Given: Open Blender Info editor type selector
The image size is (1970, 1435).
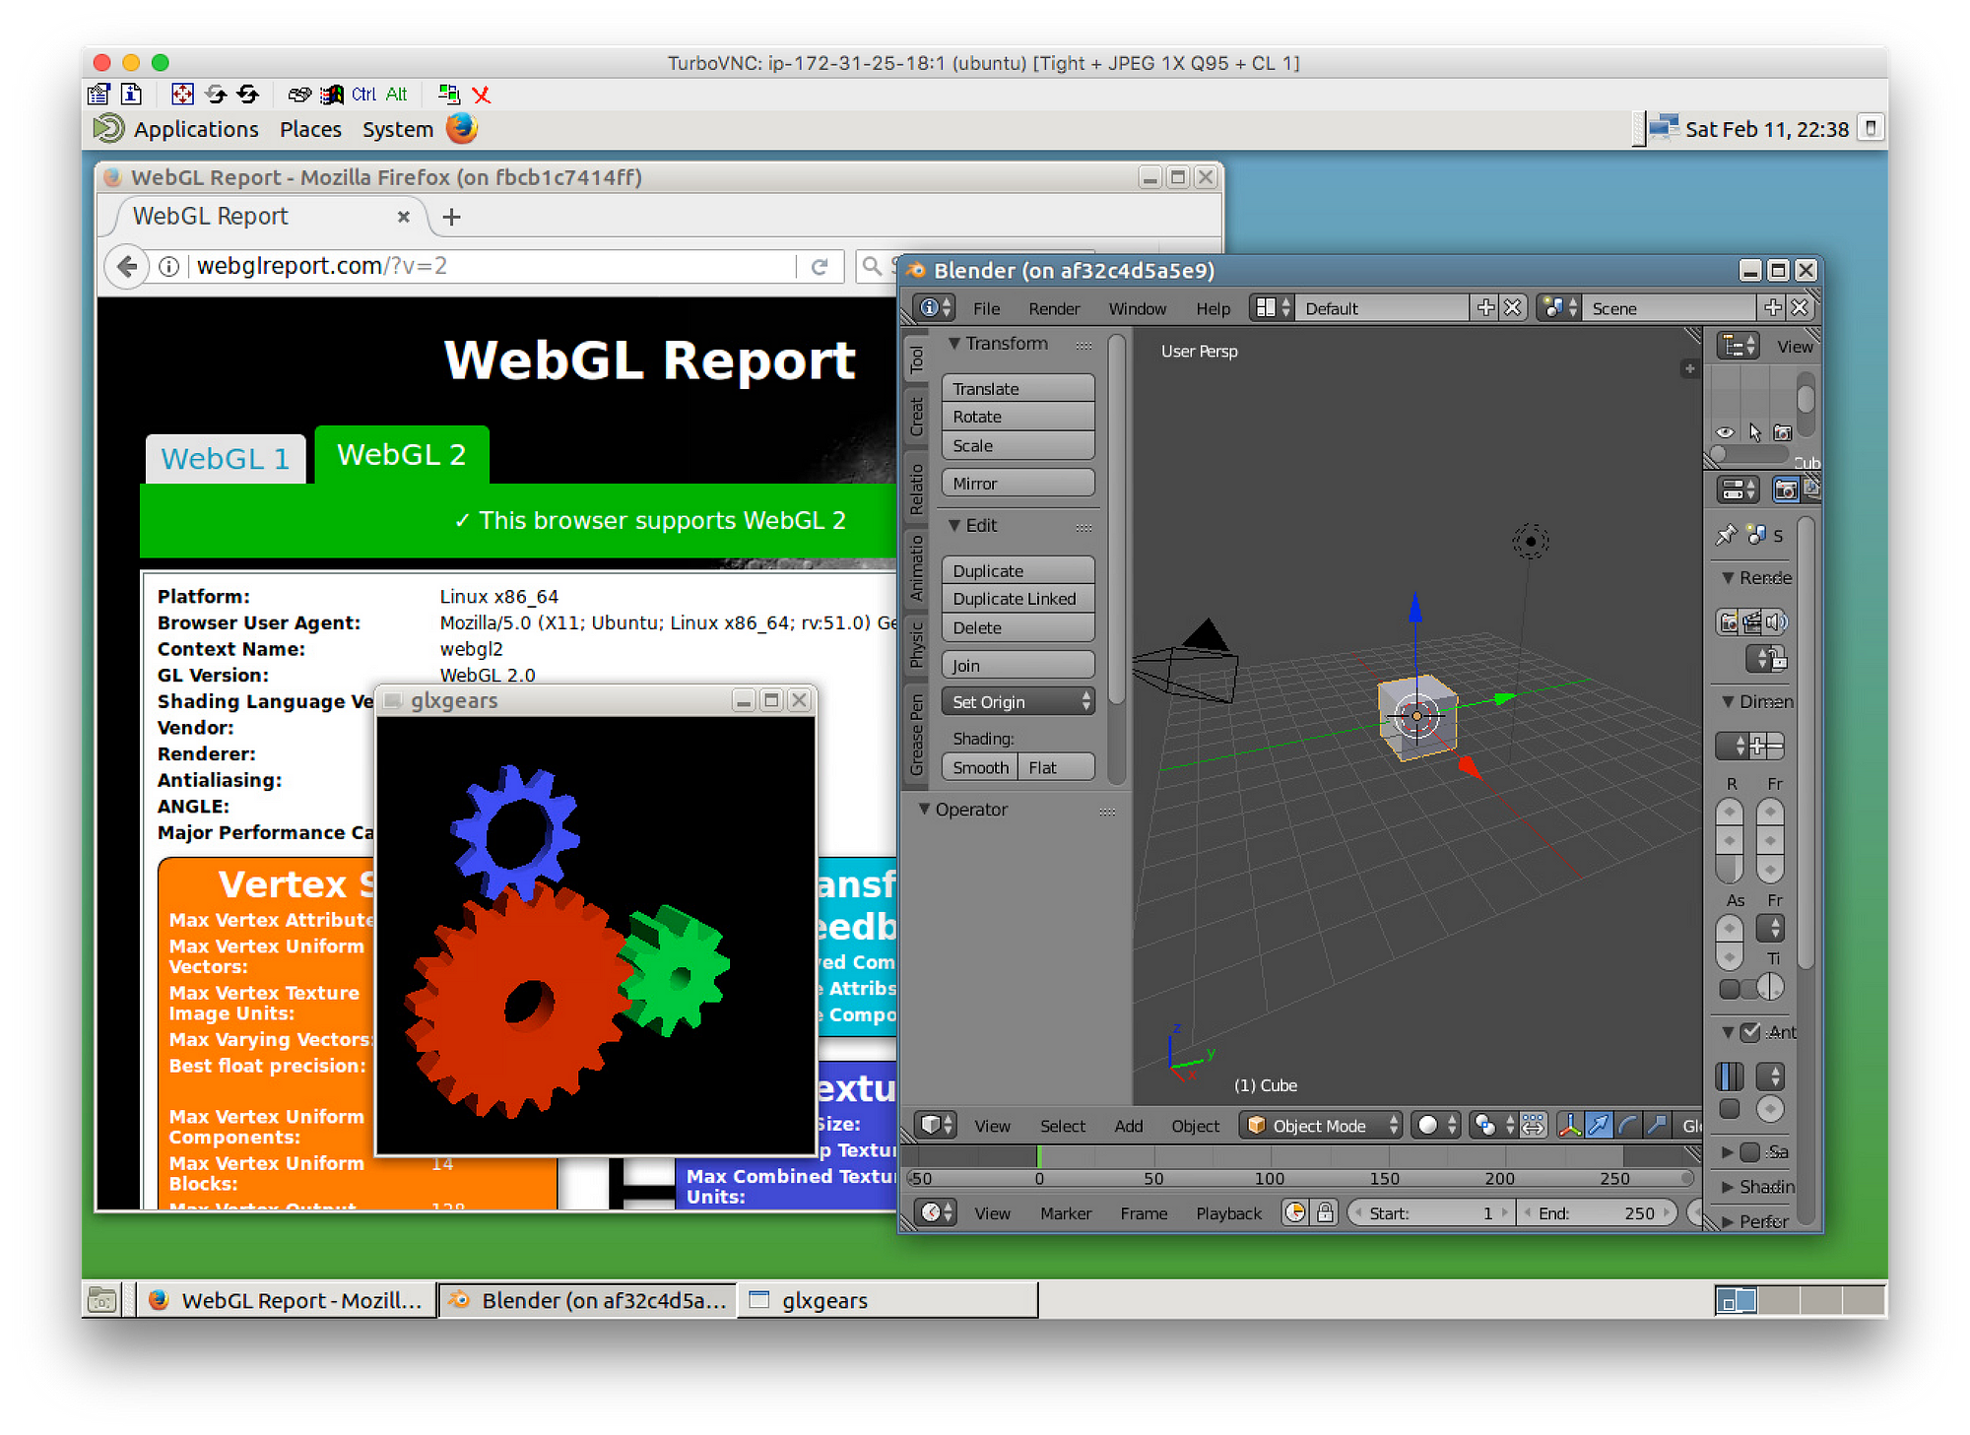Looking at the screenshot, I should point(935,308).
